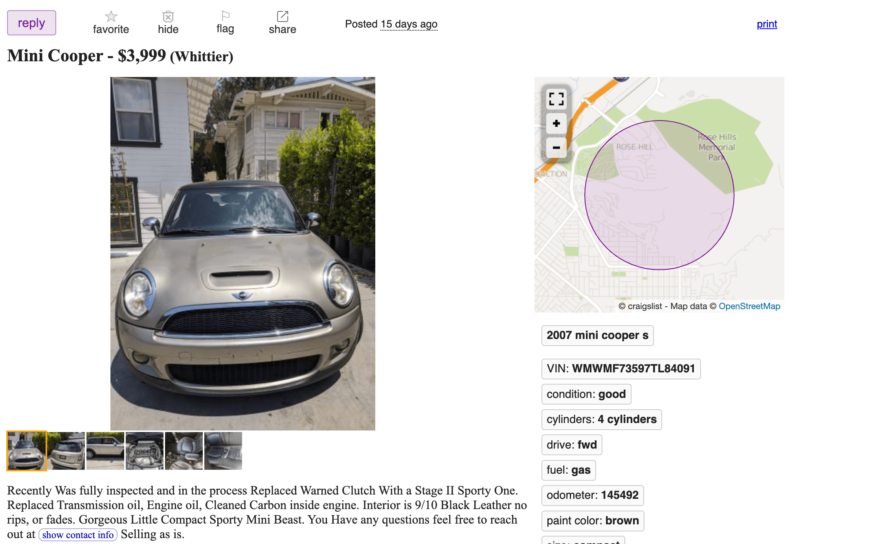
Task: Click the main Mini Cooper photo
Action: pyautogui.click(x=243, y=254)
